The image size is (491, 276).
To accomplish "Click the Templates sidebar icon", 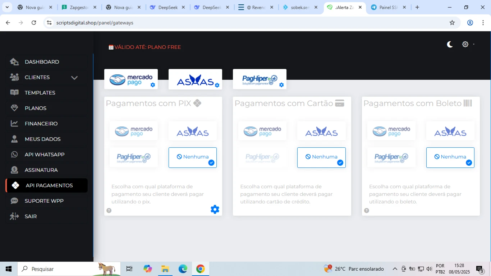I will [x=14, y=93].
